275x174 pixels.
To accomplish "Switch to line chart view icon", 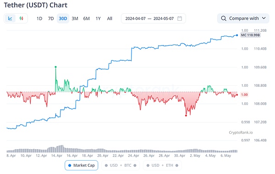I will (x=10, y=18).
